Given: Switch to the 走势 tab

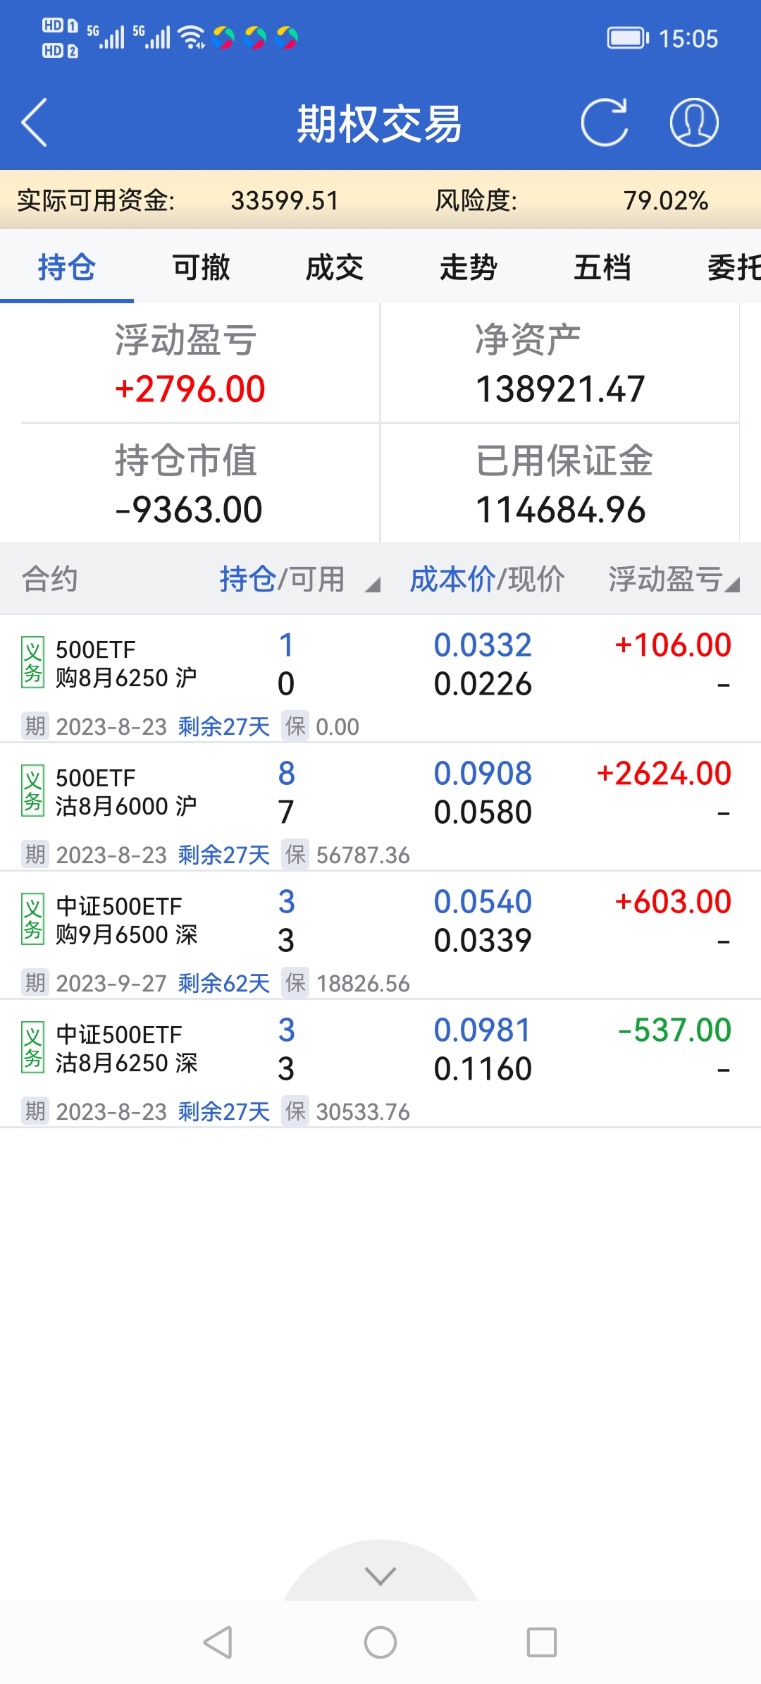Looking at the screenshot, I should 469,268.
